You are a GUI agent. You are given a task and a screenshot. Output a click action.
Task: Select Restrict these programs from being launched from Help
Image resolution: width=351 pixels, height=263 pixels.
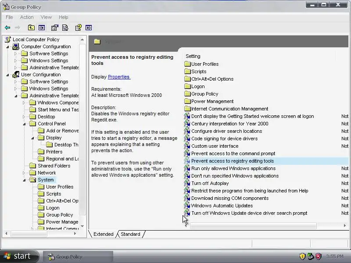pyautogui.click(x=250, y=191)
